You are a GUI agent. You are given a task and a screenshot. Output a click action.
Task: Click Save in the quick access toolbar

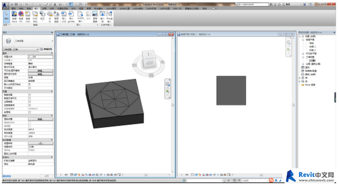[x=16, y=4]
